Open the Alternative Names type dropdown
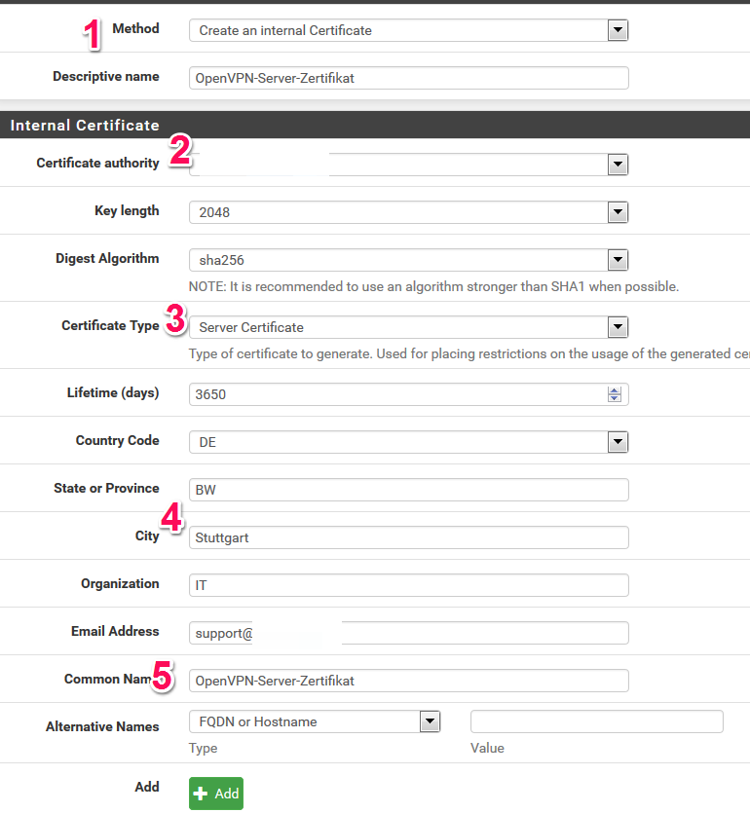This screenshot has width=750, height=813. pos(315,721)
